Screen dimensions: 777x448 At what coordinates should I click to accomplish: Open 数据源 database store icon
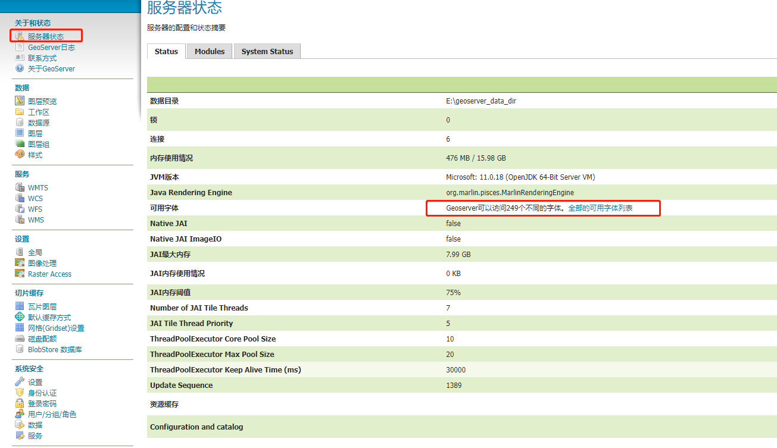(x=20, y=123)
